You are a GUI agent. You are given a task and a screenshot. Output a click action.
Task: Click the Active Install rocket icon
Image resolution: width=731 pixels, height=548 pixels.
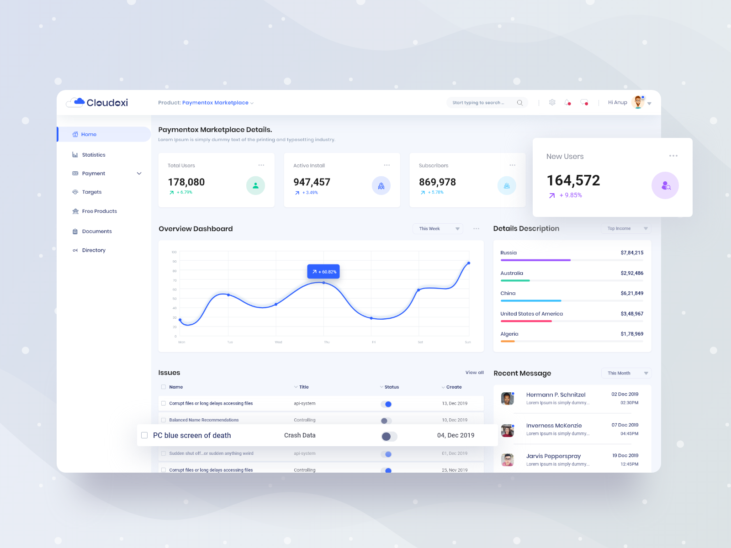click(x=381, y=185)
